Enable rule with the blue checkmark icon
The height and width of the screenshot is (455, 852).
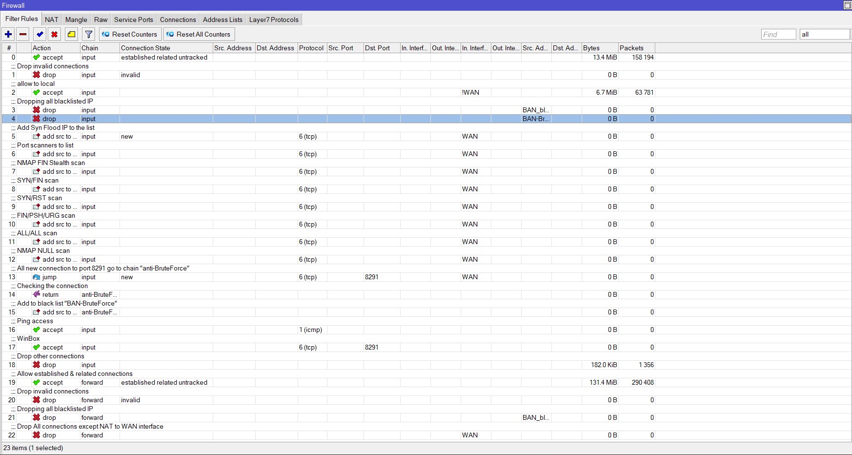[40, 34]
